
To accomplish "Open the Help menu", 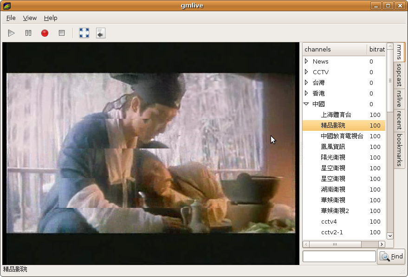I will coord(51,18).
